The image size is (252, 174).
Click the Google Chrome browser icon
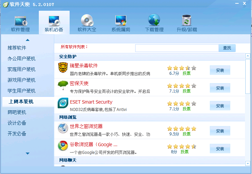(63, 146)
